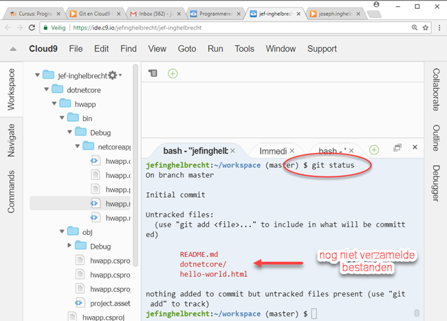The width and height of the screenshot is (447, 321).
Task: Switch to the Navigate side panel
Action: click(11, 141)
